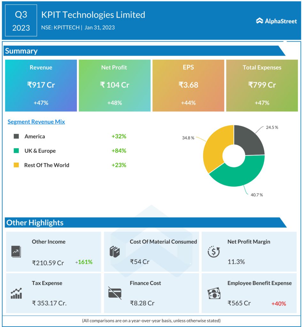Click the Other Income chart icon

tap(16, 252)
